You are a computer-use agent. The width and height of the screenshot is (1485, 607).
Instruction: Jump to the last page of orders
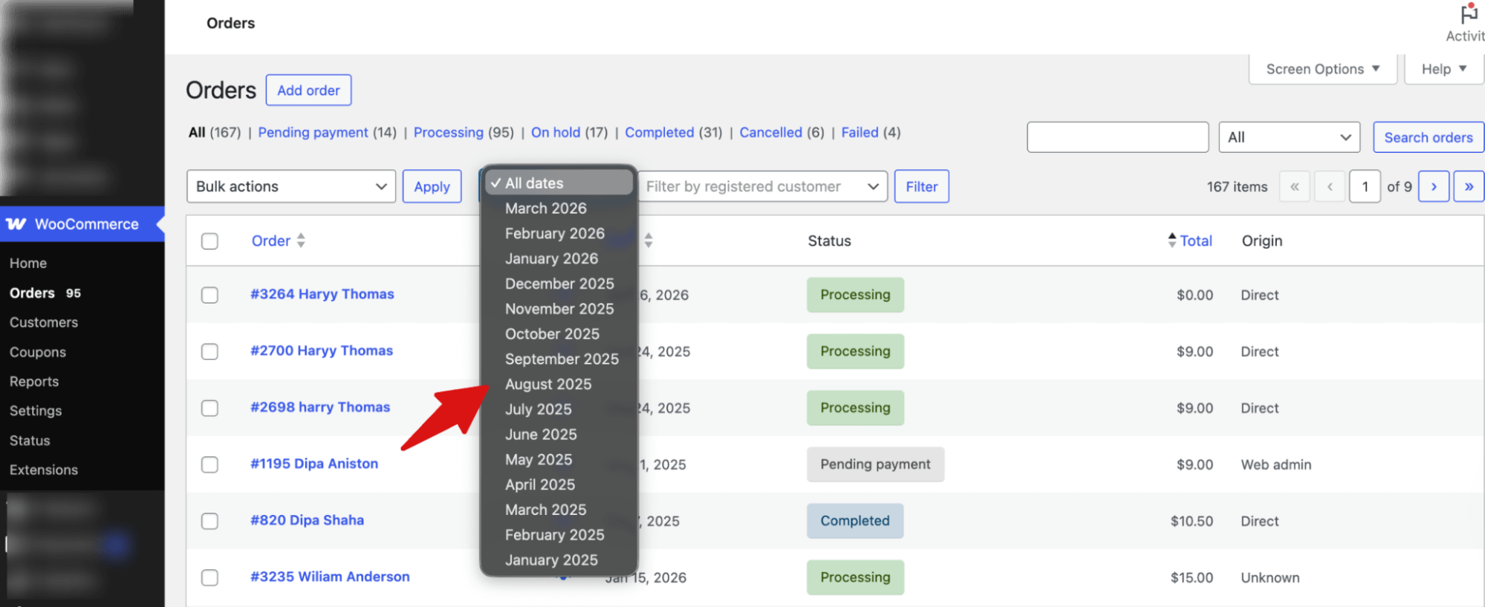click(1469, 186)
